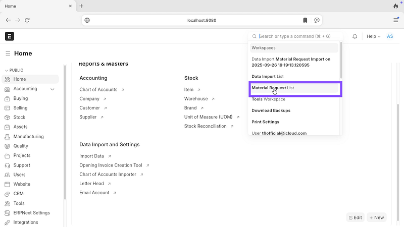Open Stock workspace in sidebar
This screenshot has height=227, width=404.
click(19, 118)
